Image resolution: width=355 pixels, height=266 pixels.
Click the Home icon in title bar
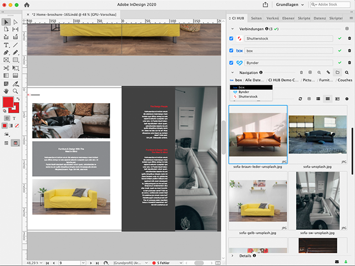26,4
